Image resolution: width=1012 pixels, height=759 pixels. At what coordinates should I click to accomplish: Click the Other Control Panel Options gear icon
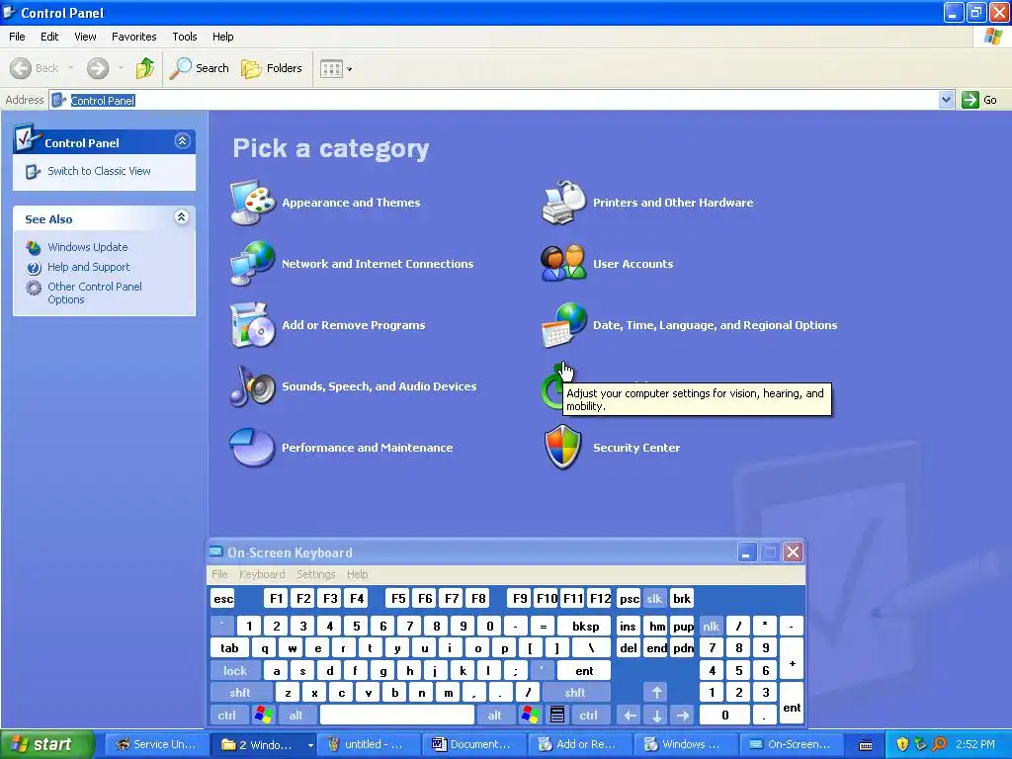(x=34, y=288)
